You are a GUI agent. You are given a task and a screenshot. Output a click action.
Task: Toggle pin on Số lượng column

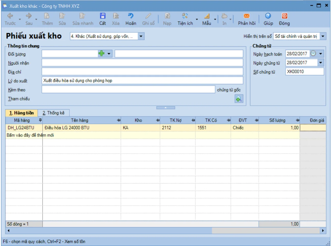[x=297, y=120]
